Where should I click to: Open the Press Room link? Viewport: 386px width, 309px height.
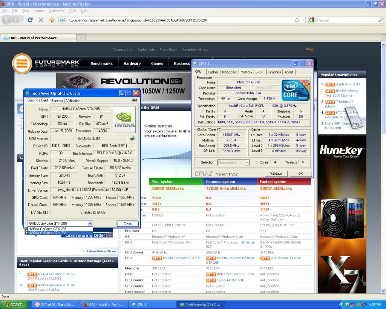[x=168, y=49]
